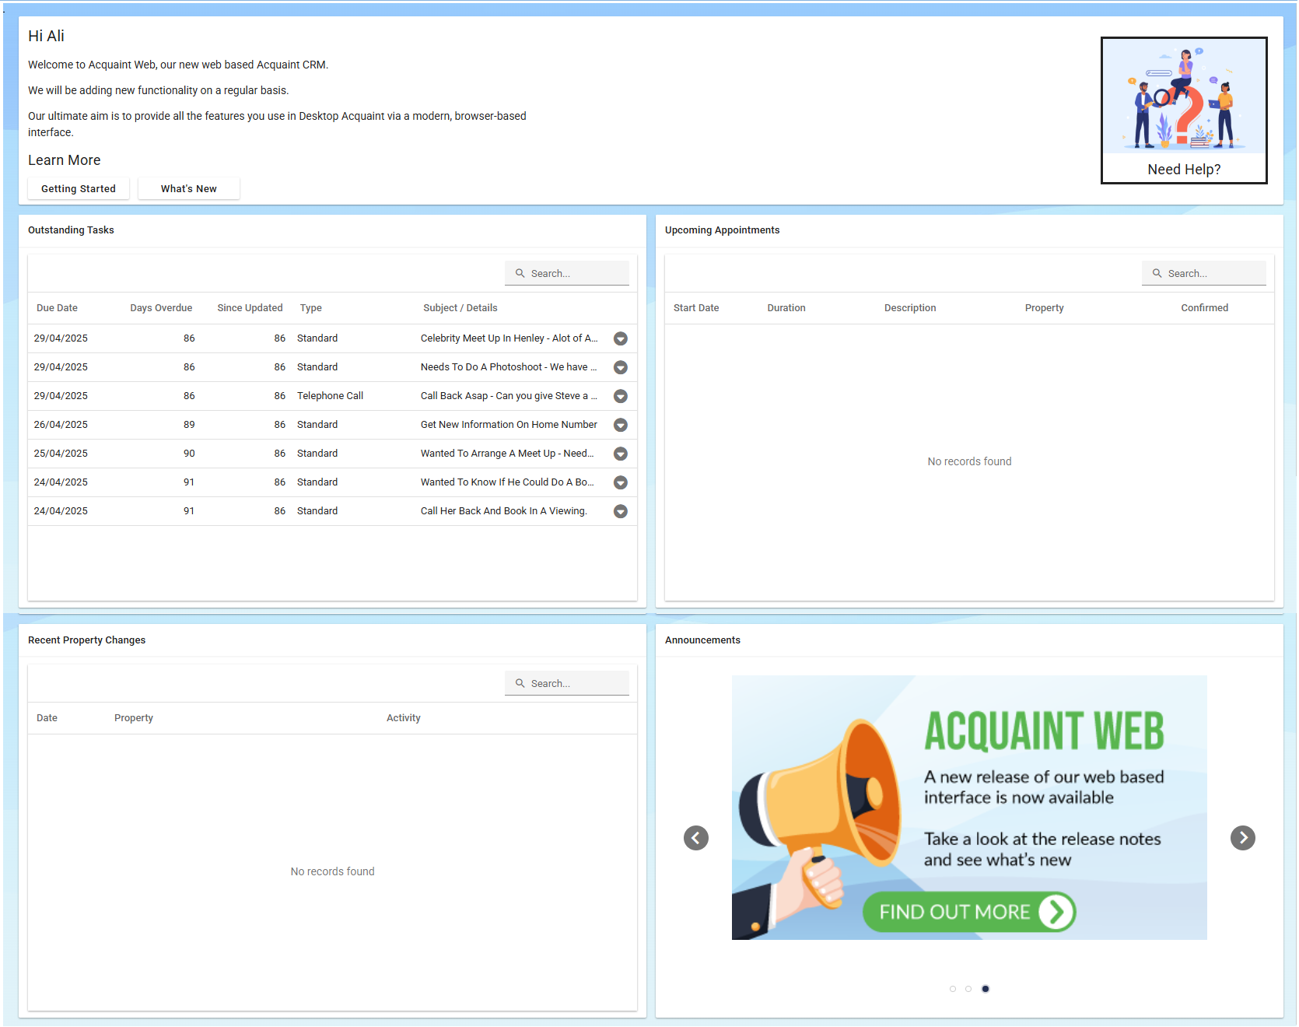The width and height of the screenshot is (1299, 1027).
Task: Open the Wanted To Know If He Could task
Action: click(x=507, y=482)
